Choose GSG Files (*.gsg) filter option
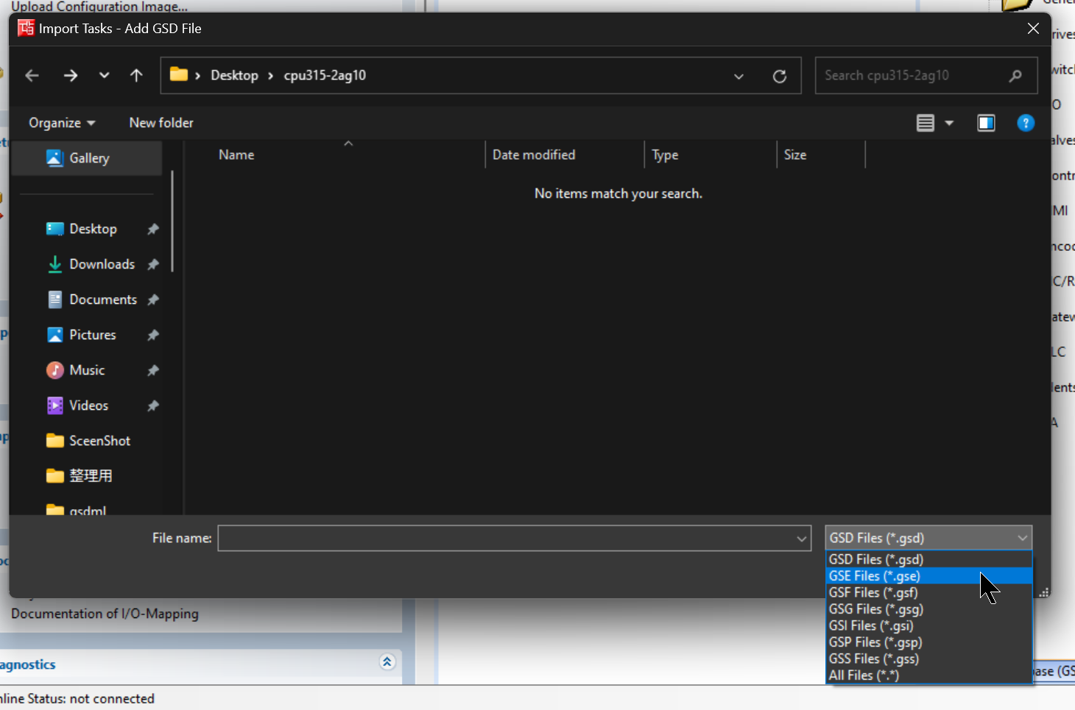Screen dimensions: 1075x710 point(929,609)
